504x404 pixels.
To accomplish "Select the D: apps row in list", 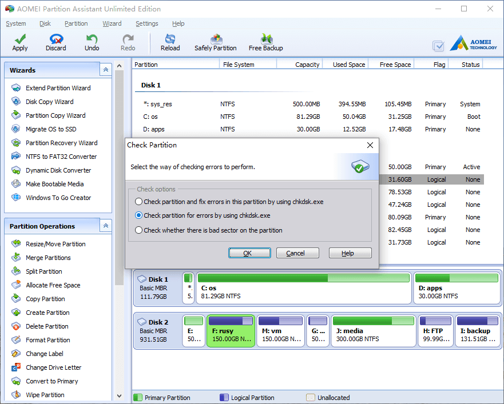I will pyautogui.click(x=310, y=129).
